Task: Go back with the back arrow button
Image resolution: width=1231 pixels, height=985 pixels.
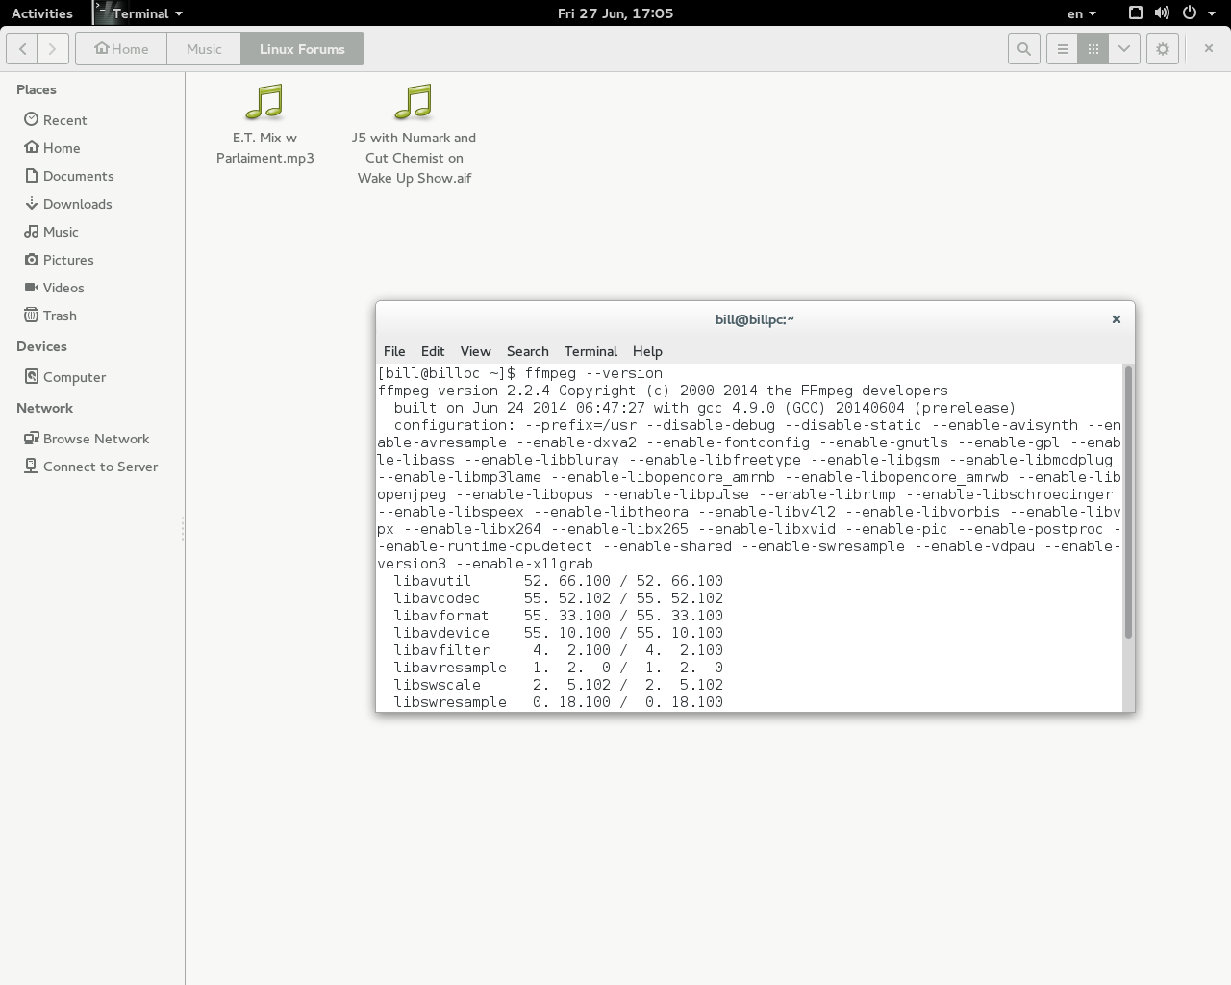Action: [23, 49]
